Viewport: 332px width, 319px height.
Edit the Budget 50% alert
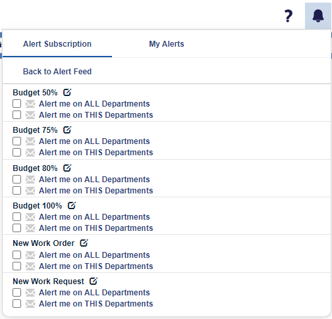point(67,92)
